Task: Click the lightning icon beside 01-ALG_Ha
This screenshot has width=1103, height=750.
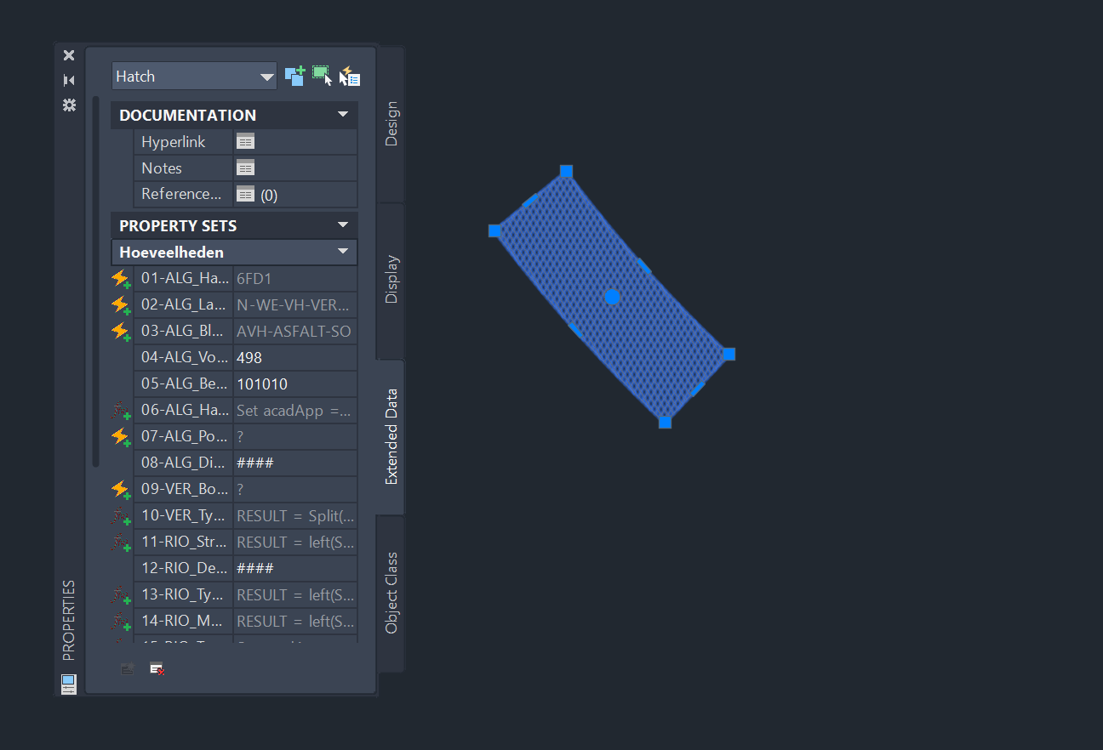Action: (121, 278)
